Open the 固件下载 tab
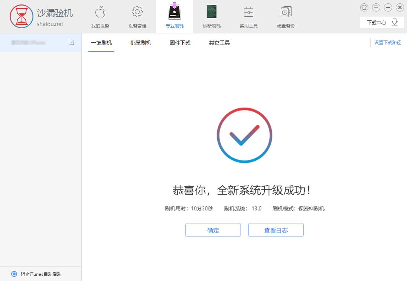 (x=180, y=43)
